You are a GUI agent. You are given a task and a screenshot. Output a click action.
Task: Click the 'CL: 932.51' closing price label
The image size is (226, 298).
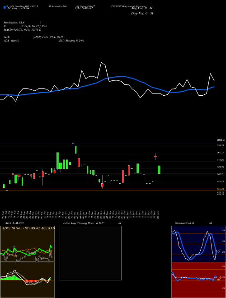(x=84, y=8)
